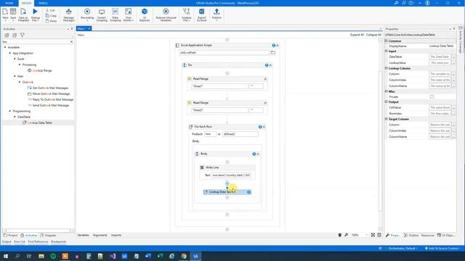
Task: Save the workflow with Save icon
Action: coord(13,12)
